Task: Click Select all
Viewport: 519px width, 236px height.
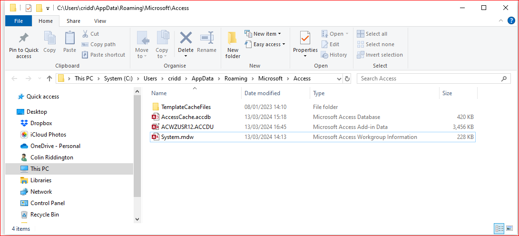Action: point(372,34)
